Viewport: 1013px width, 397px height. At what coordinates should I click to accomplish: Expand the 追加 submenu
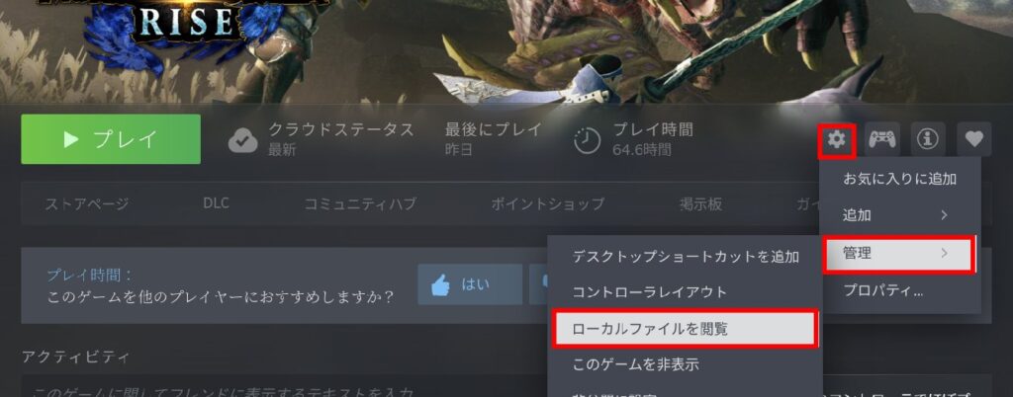coord(899,215)
